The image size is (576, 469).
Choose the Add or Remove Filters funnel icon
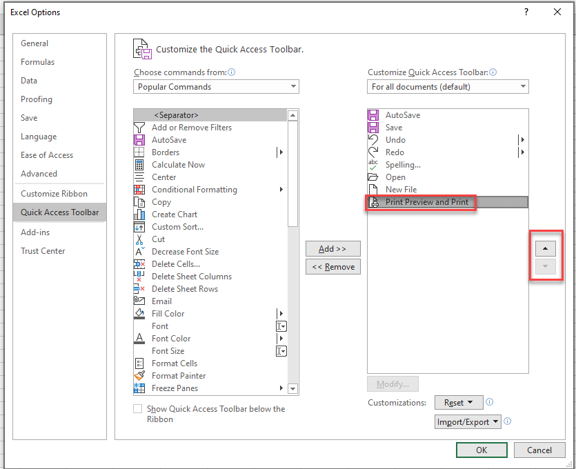point(139,128)
